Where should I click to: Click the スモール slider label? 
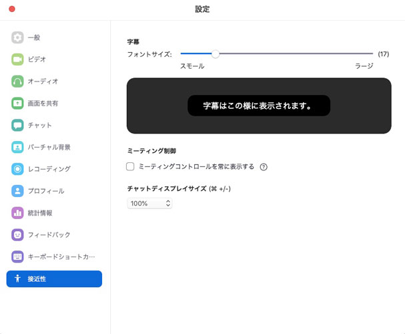click(192, 66)
